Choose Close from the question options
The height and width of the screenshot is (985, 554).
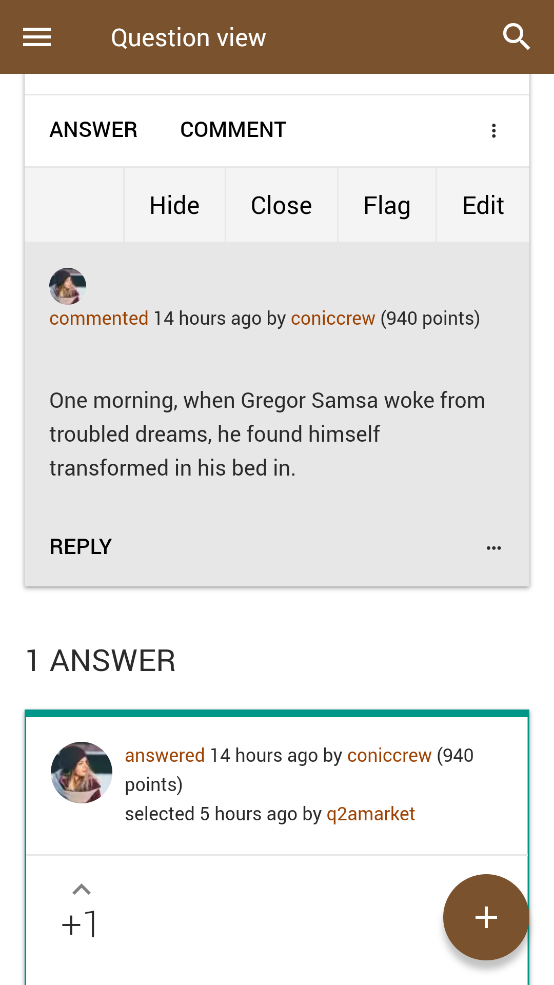[281, 205]
